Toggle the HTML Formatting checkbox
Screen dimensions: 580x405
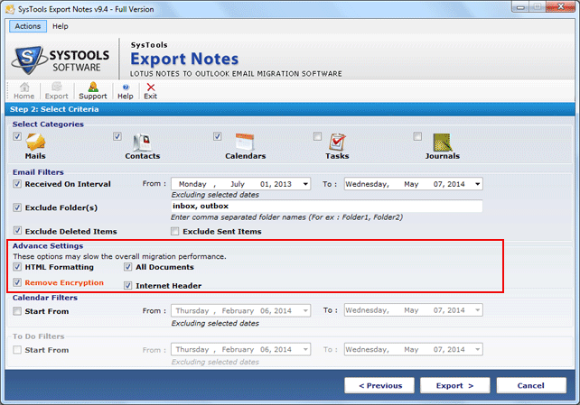click(x=17, y=267)
